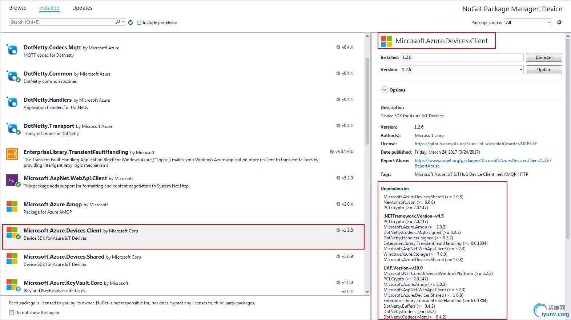Click the .NETFramework,Version=v4.5 heading
The height and width of the screenshot is (320, 571).
coord(414,216)
